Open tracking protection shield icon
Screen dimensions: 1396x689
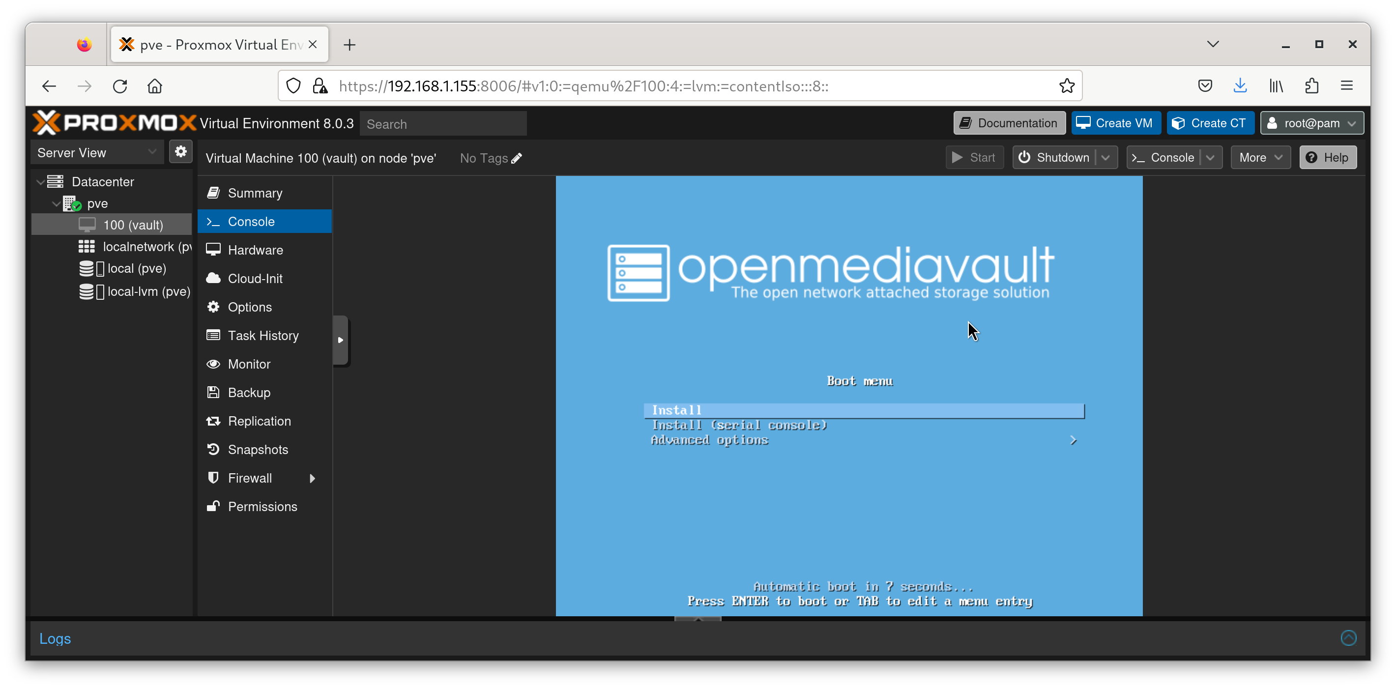click(293, 86)
